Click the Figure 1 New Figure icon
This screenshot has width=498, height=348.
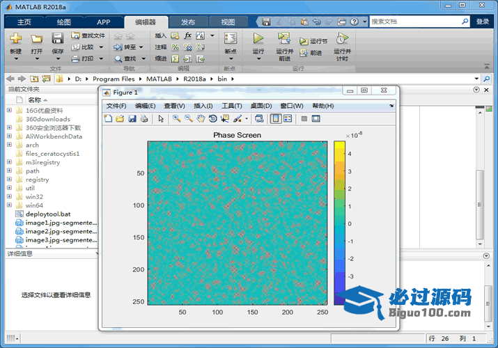click(x=108, y=118)
